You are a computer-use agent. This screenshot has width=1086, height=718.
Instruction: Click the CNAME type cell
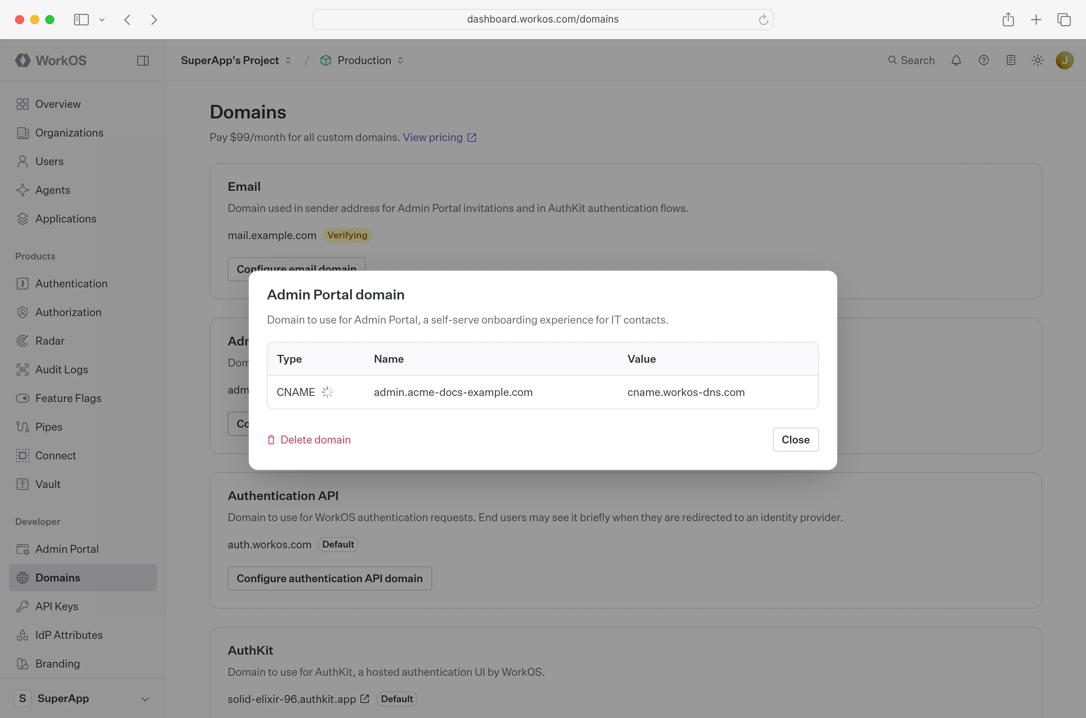tap(296, 392)
